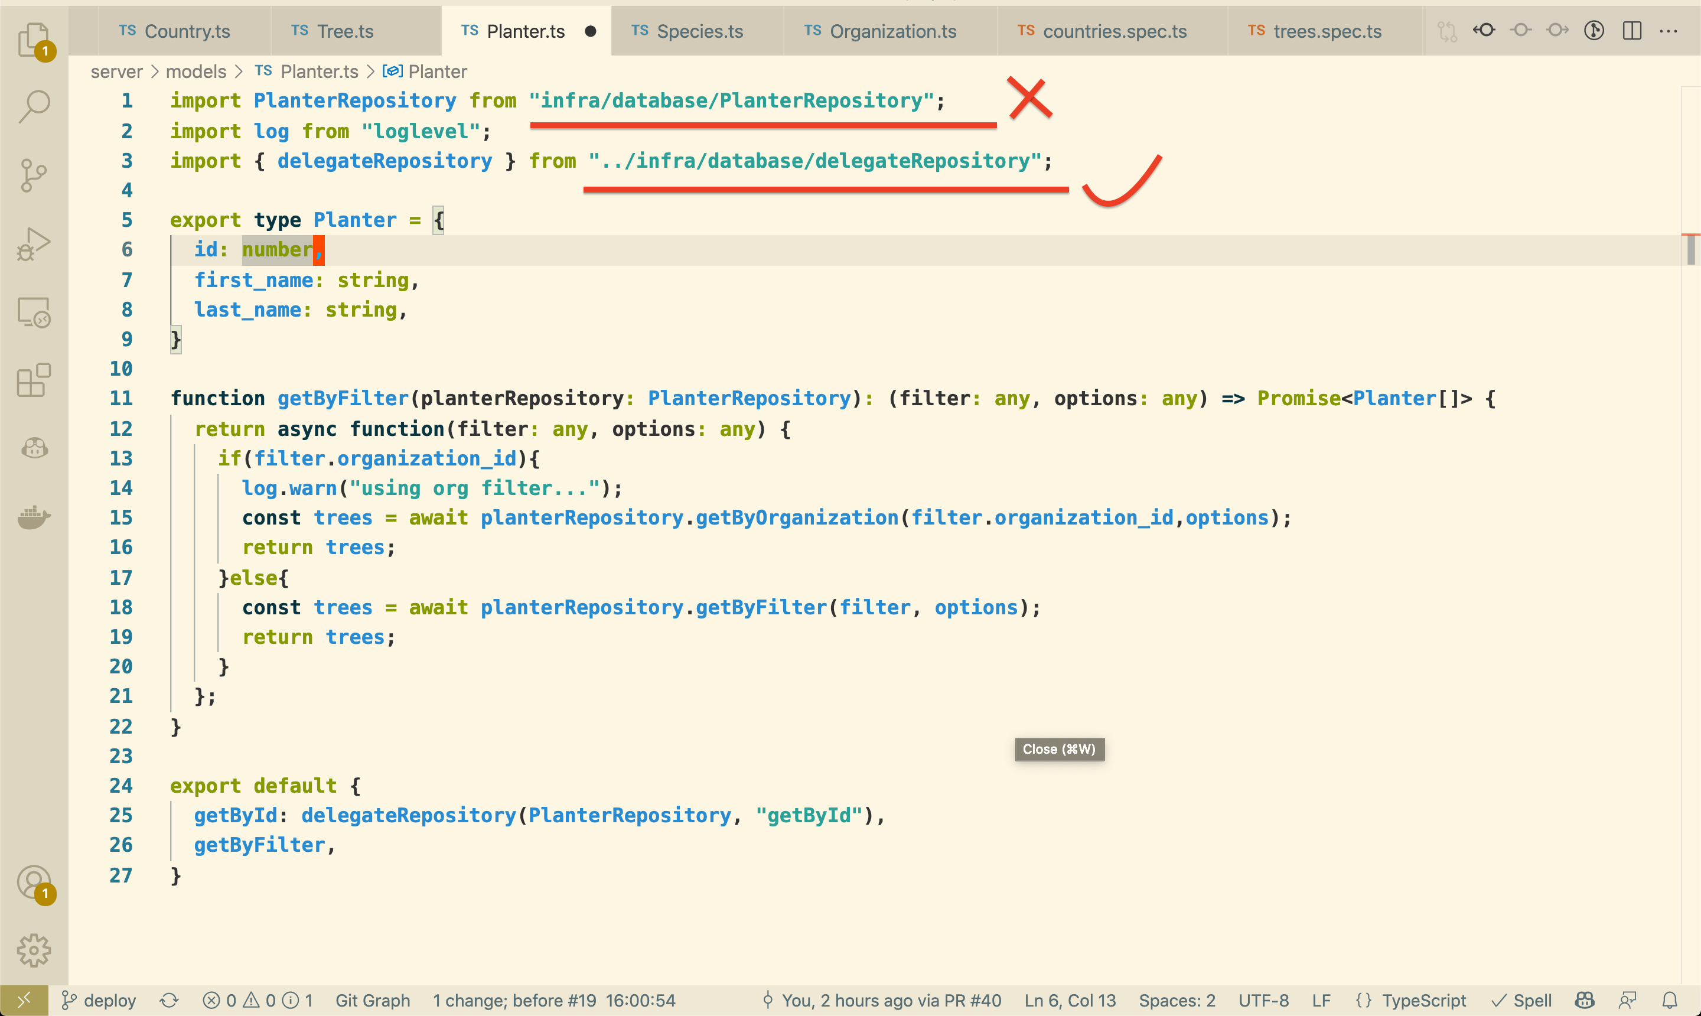
Task: Click the editor vertical scrollbar slider
Action: coord(1691,249)
